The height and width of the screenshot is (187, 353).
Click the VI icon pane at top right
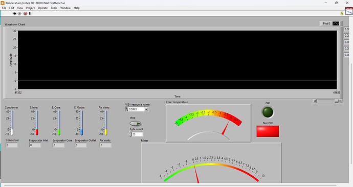tap(349, 11)
